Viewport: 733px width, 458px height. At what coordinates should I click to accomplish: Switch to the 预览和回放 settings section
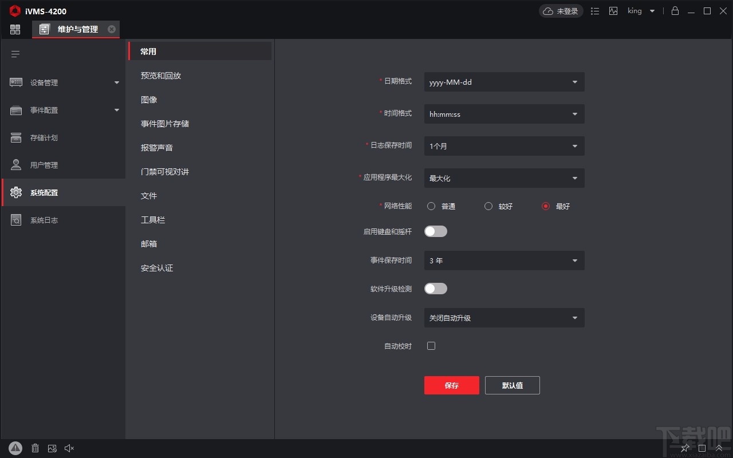point(161,75)
